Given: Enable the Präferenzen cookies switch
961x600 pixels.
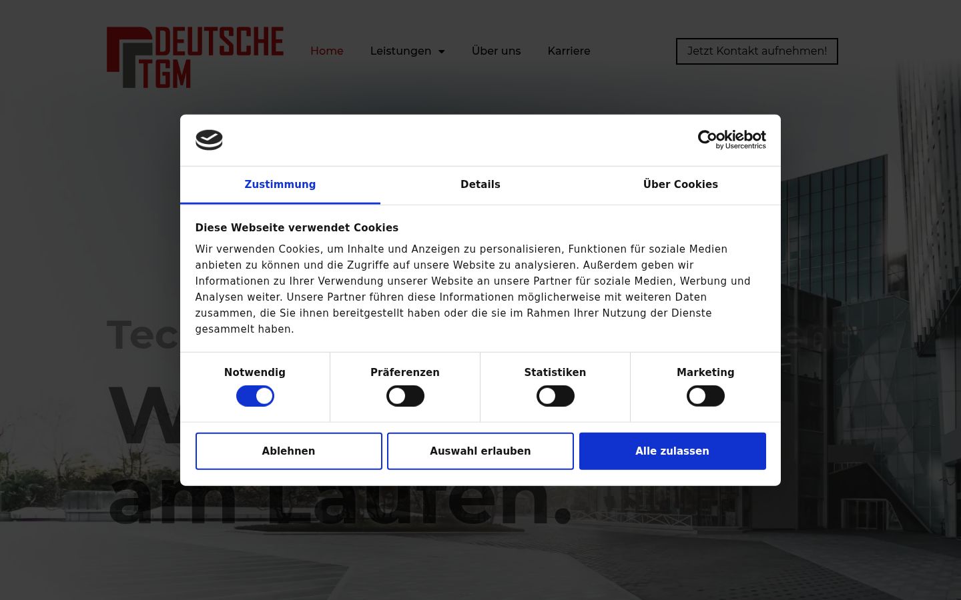Looking at the screenshot, I should [x=405, y=396].
